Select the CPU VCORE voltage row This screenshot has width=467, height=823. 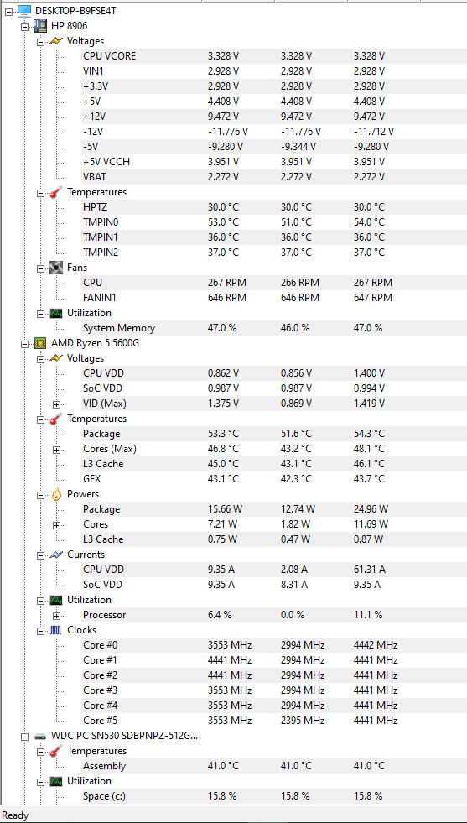pyautogui.click(x=272, y=56)
